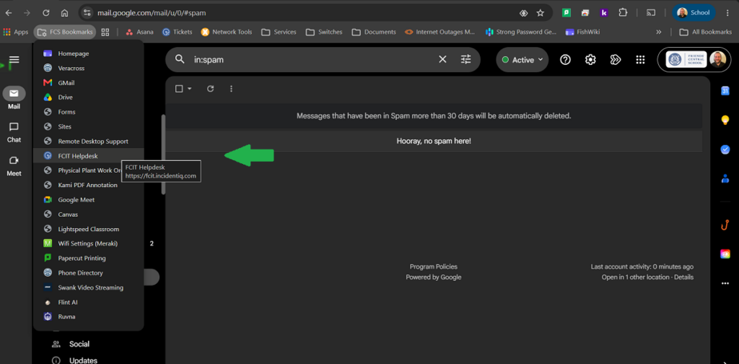Show more bookmarks with the chevron

click(658, 32)
